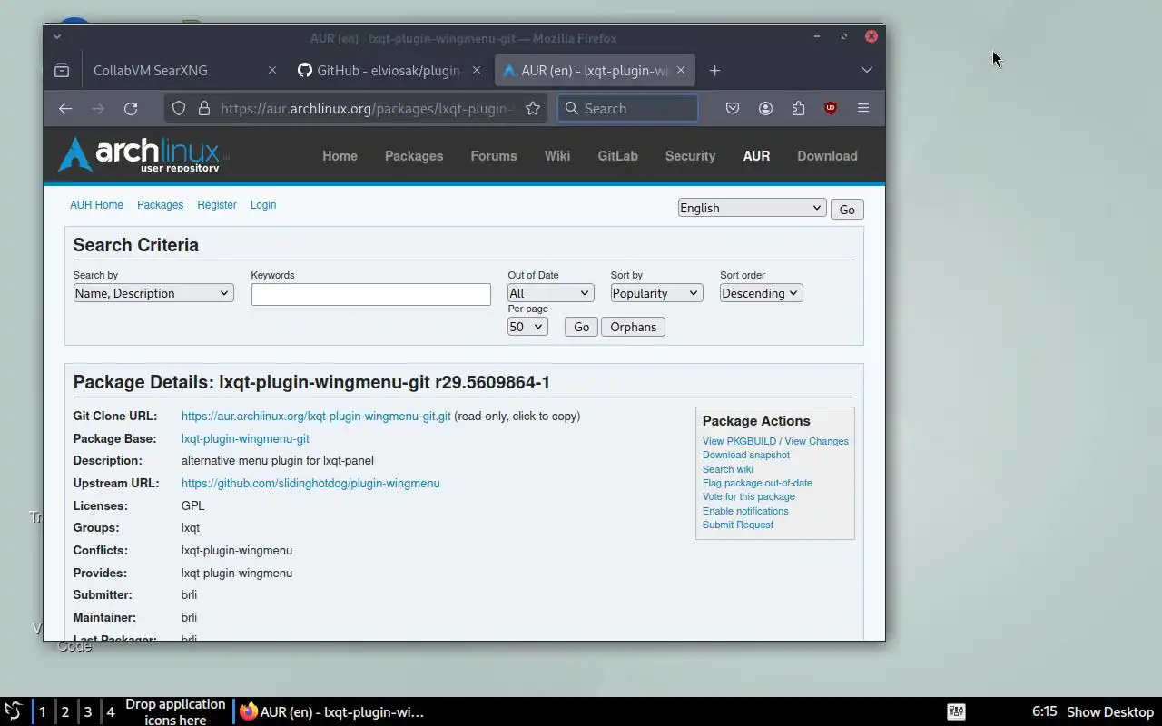Expand the Sort by Popularity dropdown

656,293
